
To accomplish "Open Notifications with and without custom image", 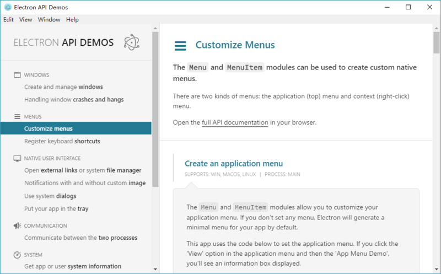I will point(85,183).
